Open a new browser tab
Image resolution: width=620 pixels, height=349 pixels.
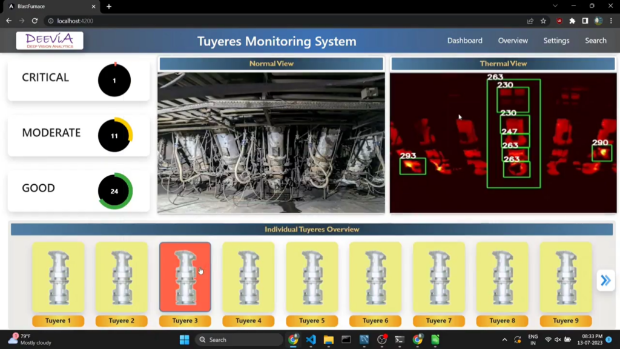pyautogui.click(x=109, y=6)
